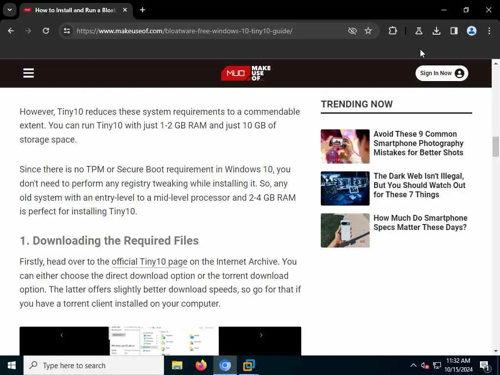This screenshot has width=500, height=375.
Task: Open the Windows Start menu
Action: pos(12,365)
